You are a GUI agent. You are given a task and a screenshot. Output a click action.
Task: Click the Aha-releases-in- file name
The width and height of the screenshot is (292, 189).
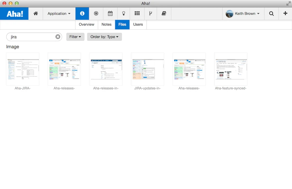tap(106, 88)
